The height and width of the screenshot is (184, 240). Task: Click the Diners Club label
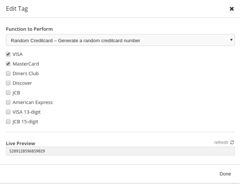(26, 73)
